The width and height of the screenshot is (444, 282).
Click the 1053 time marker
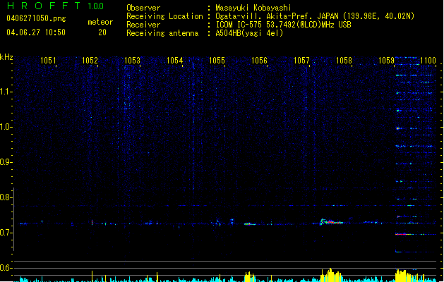(x=132, y=61)
